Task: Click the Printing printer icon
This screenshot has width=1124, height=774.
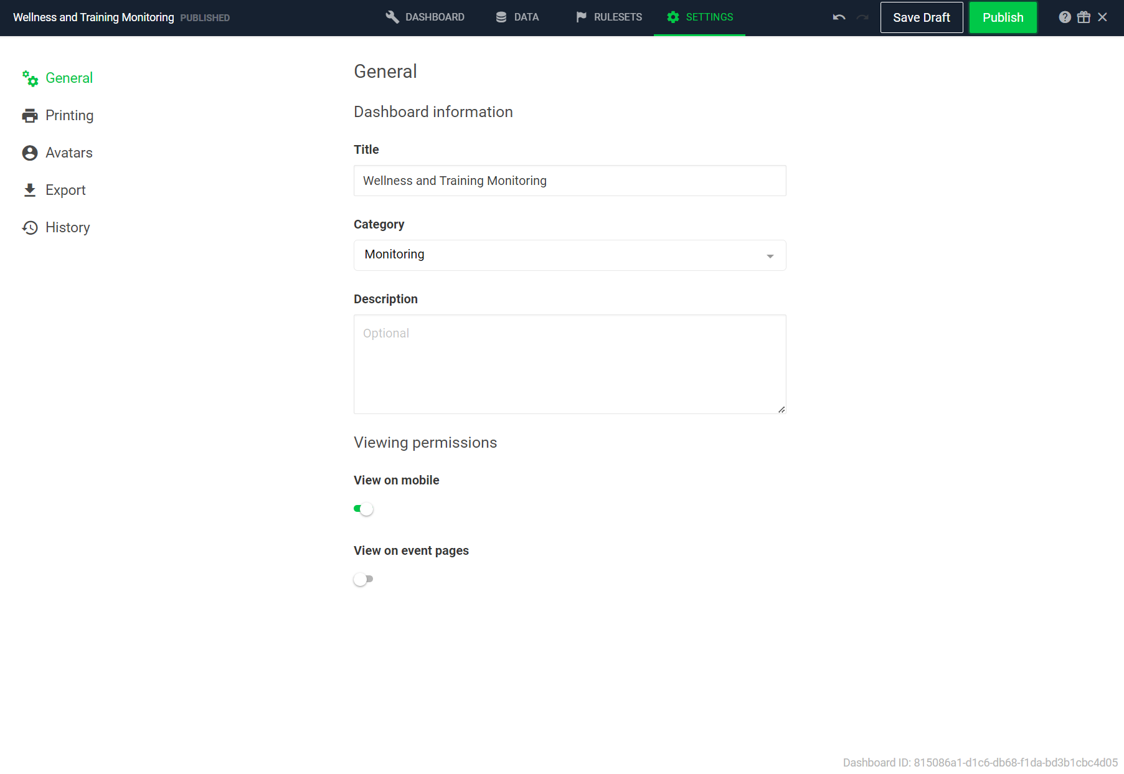Action: (x=30, y=116)
